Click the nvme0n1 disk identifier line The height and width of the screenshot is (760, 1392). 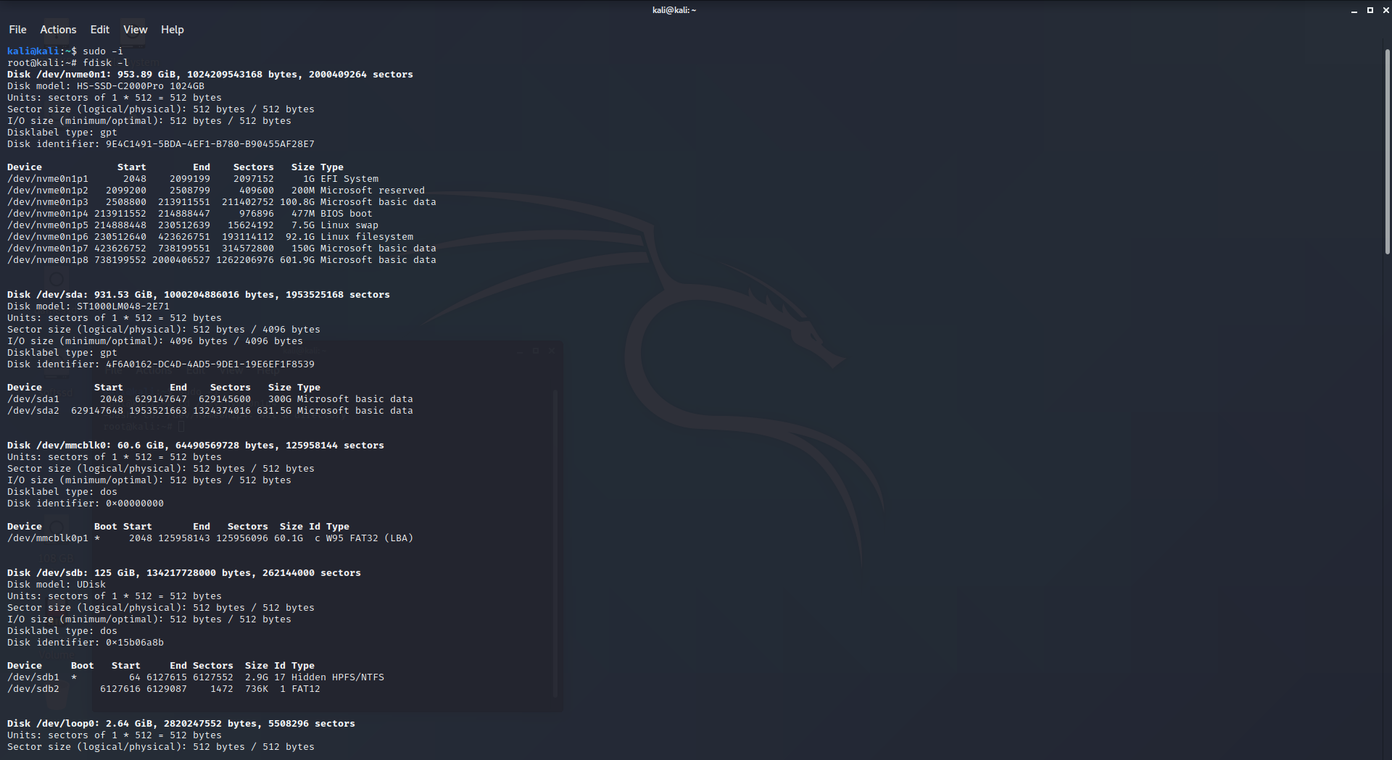tap(161, 144)
